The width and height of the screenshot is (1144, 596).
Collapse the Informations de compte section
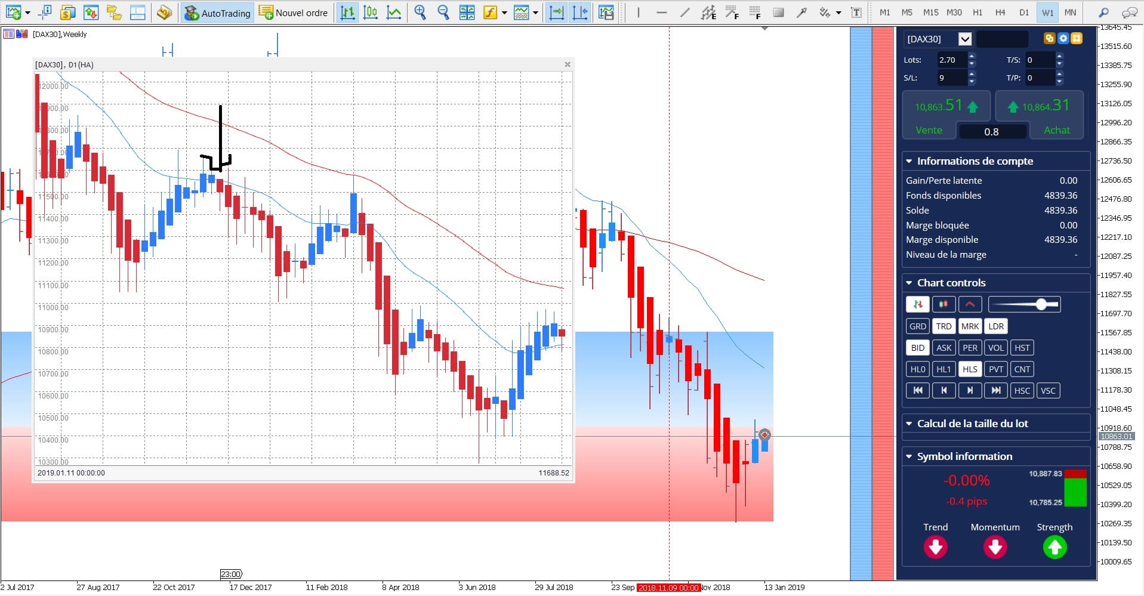pos(909,161)
